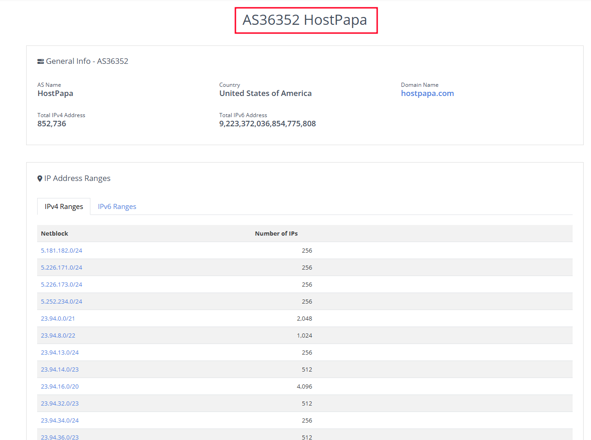
Task: Switch to the IPv6 Ranges tab
Action: [x=117, y=207]
